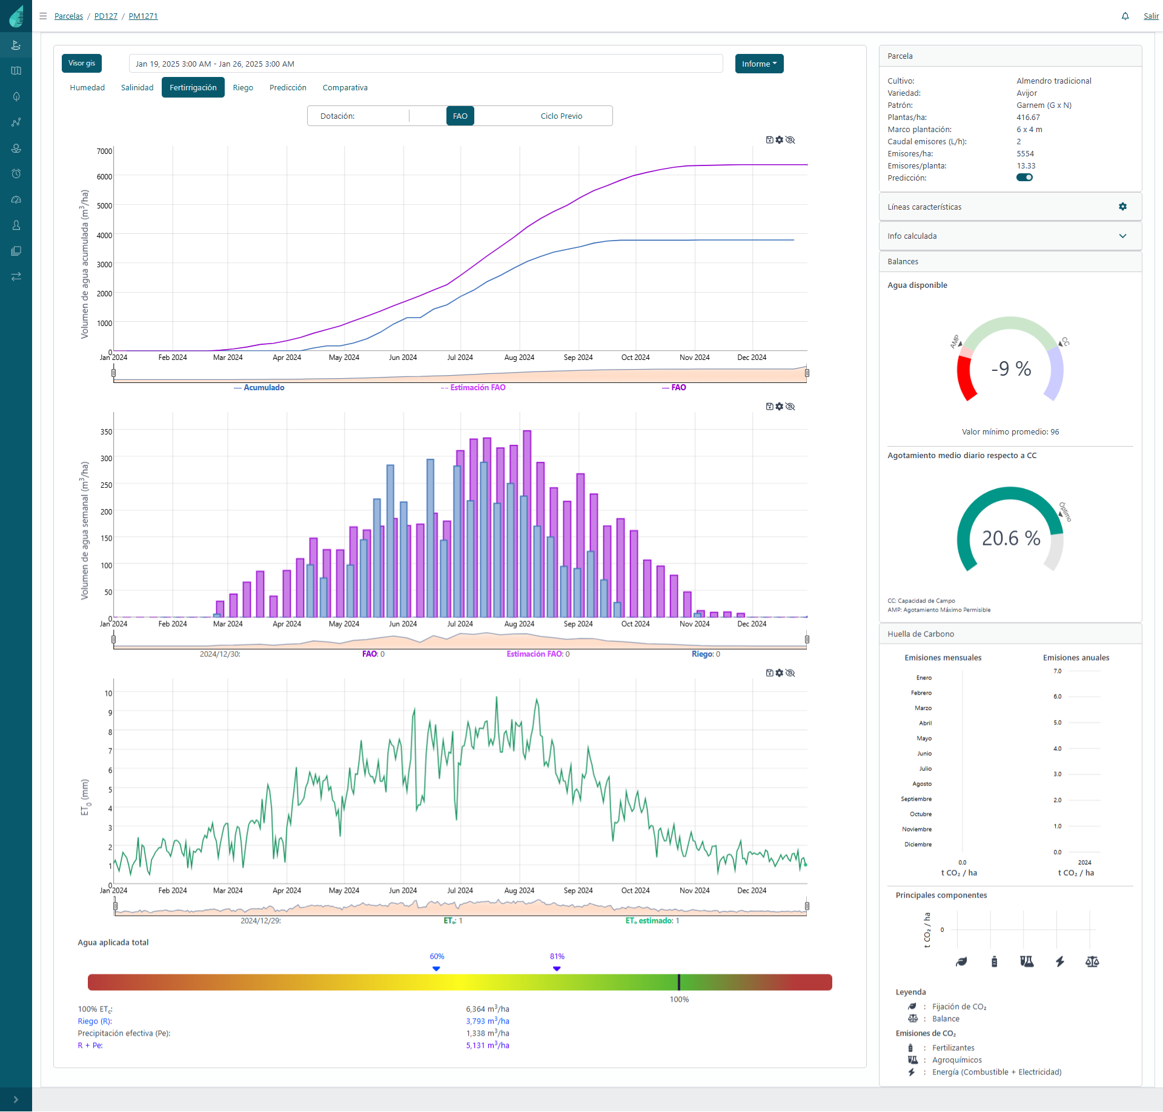Viewport: 1163px width, 1112px height.
Task: Open the map icon in sidebar
Action: click(16, 71)
